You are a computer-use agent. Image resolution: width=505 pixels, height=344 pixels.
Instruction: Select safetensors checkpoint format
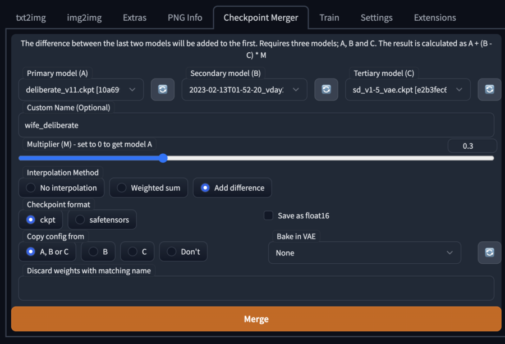tap(102, 219)
